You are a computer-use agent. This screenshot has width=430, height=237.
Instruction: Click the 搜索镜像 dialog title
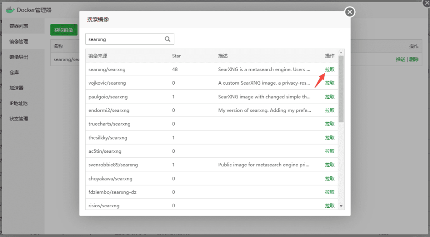(x=98, y=19)
